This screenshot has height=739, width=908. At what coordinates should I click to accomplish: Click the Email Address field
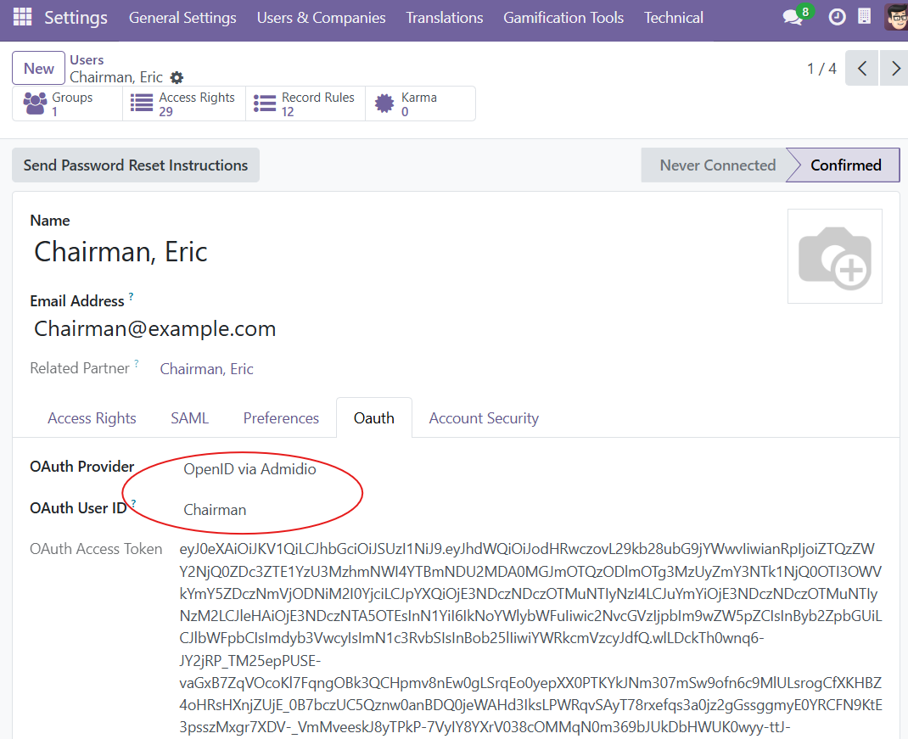click(x=155, y=329)
